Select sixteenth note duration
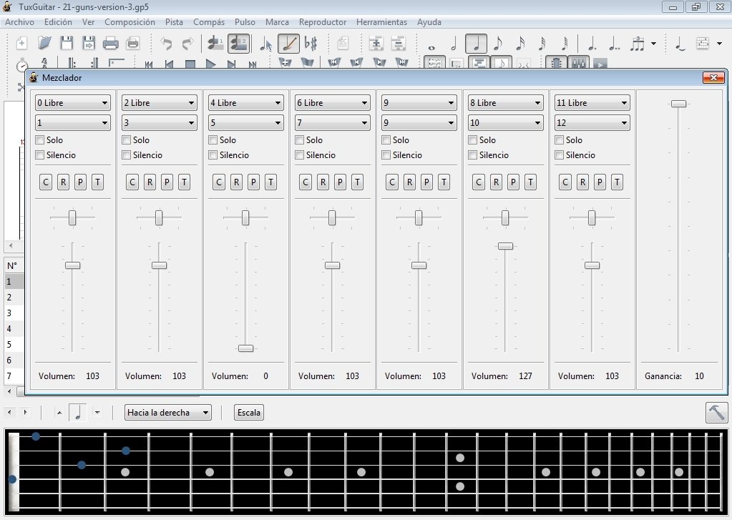Screen dimensions: 732x520 tap(520, 44)
